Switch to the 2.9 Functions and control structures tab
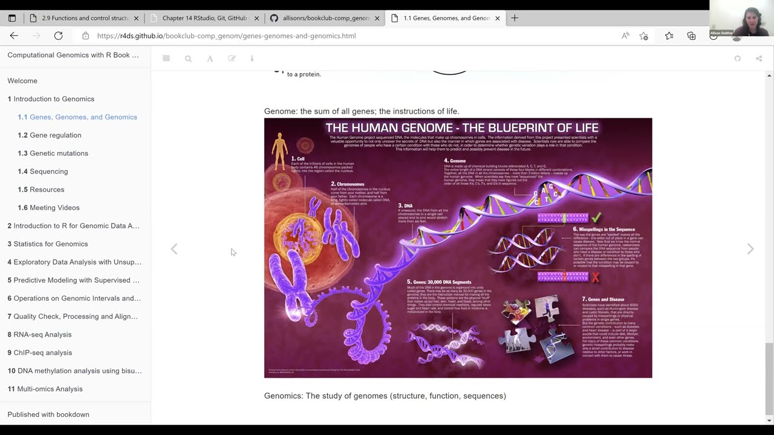Screen dimensions: 774x435 click(x=83, y=18)
